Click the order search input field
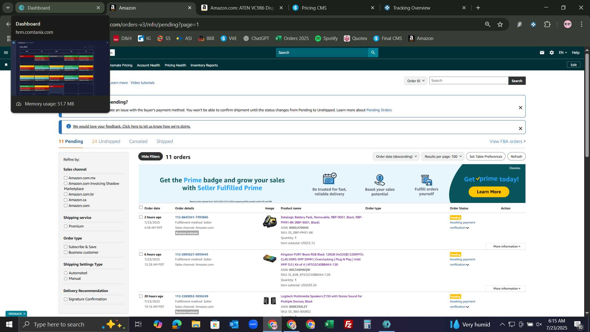 [x=469, y=81]
